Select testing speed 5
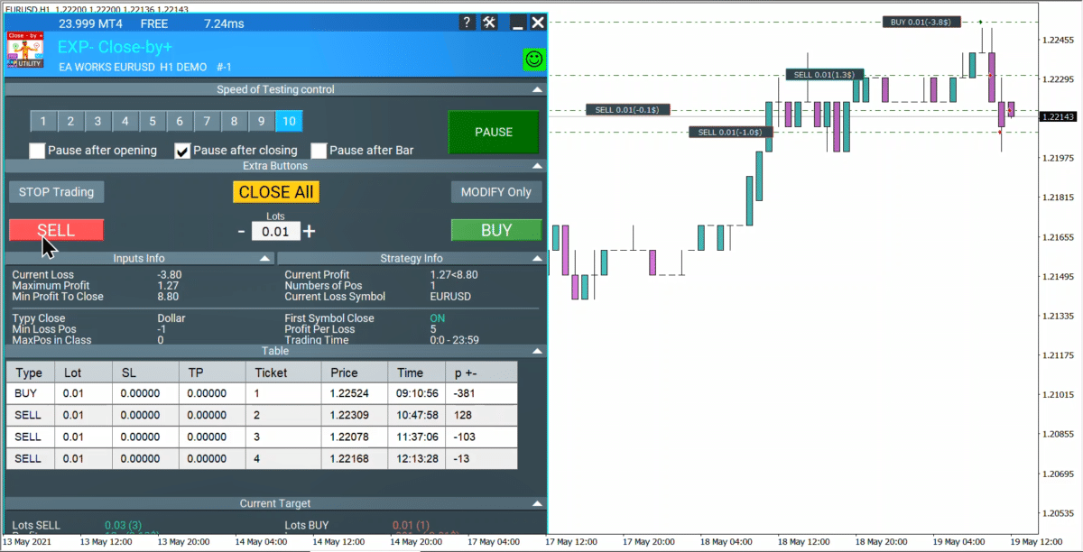 (153, 122)
